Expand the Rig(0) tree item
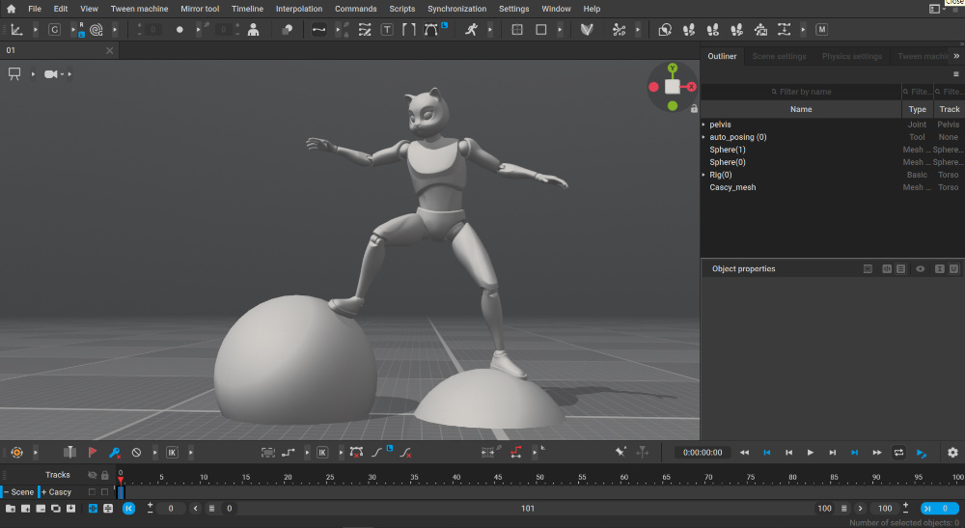This screenshot has height=528, width=965. point(703,175)
